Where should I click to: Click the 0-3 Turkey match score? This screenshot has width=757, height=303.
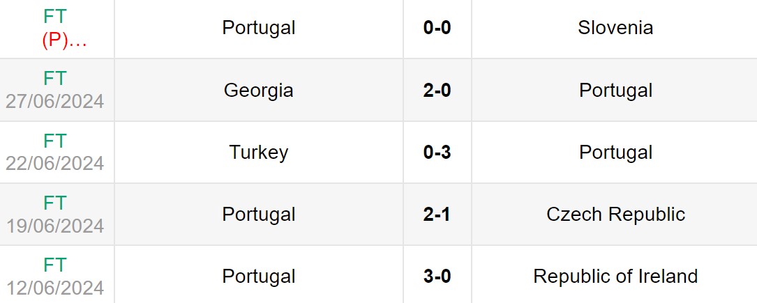point(437,153)
